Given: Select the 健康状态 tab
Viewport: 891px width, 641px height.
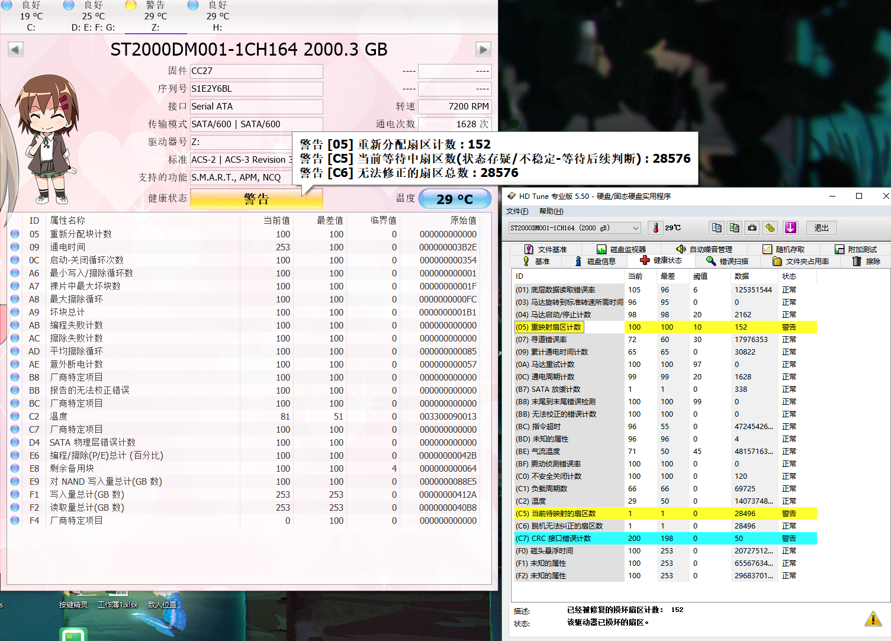Looking at the screenshot, I should click(661, 260).
